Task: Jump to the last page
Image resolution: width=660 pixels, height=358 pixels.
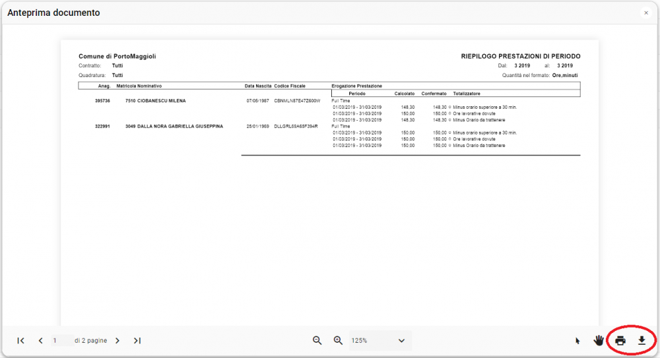Action: pos(137,341)
